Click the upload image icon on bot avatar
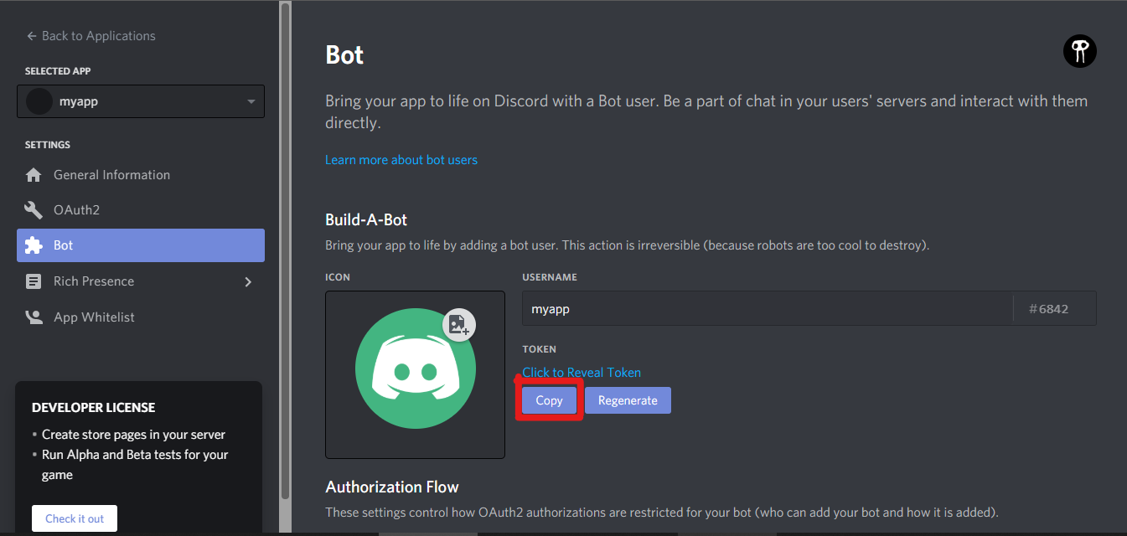 click(458, 325)
